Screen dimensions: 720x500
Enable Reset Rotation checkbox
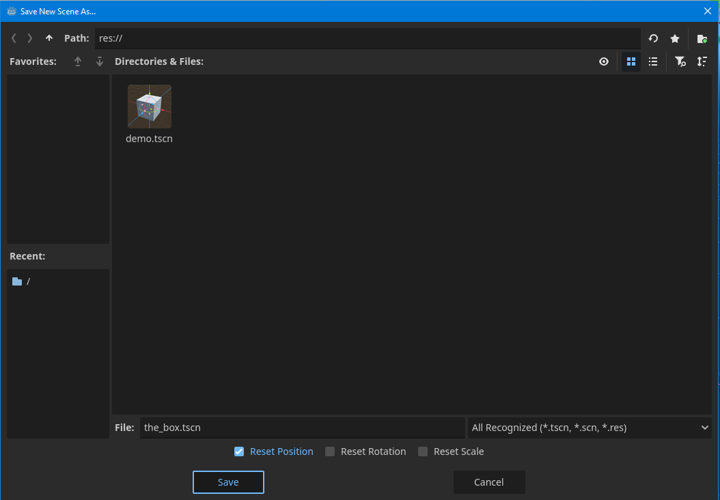tap(330, 452)
